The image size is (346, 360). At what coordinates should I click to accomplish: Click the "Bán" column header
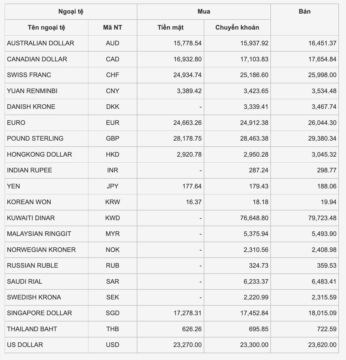(x=304, y=12)
